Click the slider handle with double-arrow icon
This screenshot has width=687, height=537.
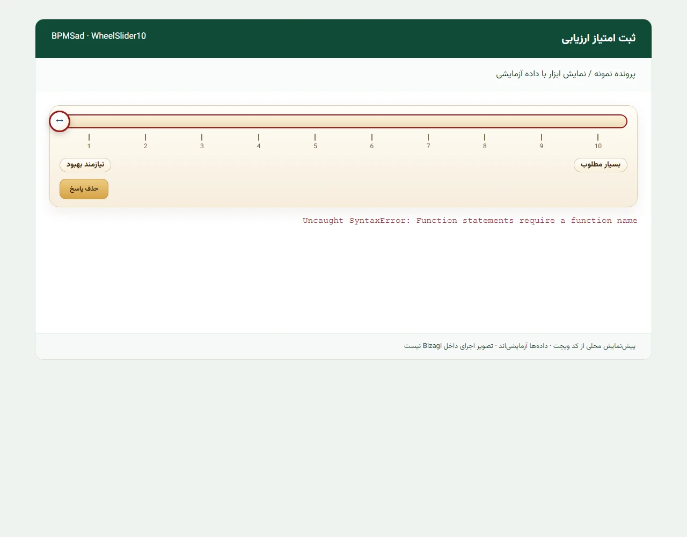60,121
